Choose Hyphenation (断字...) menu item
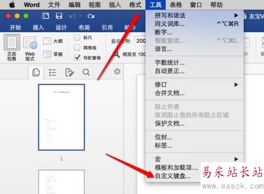Viewport: 264px width, 194px height. tap(194, 32)
